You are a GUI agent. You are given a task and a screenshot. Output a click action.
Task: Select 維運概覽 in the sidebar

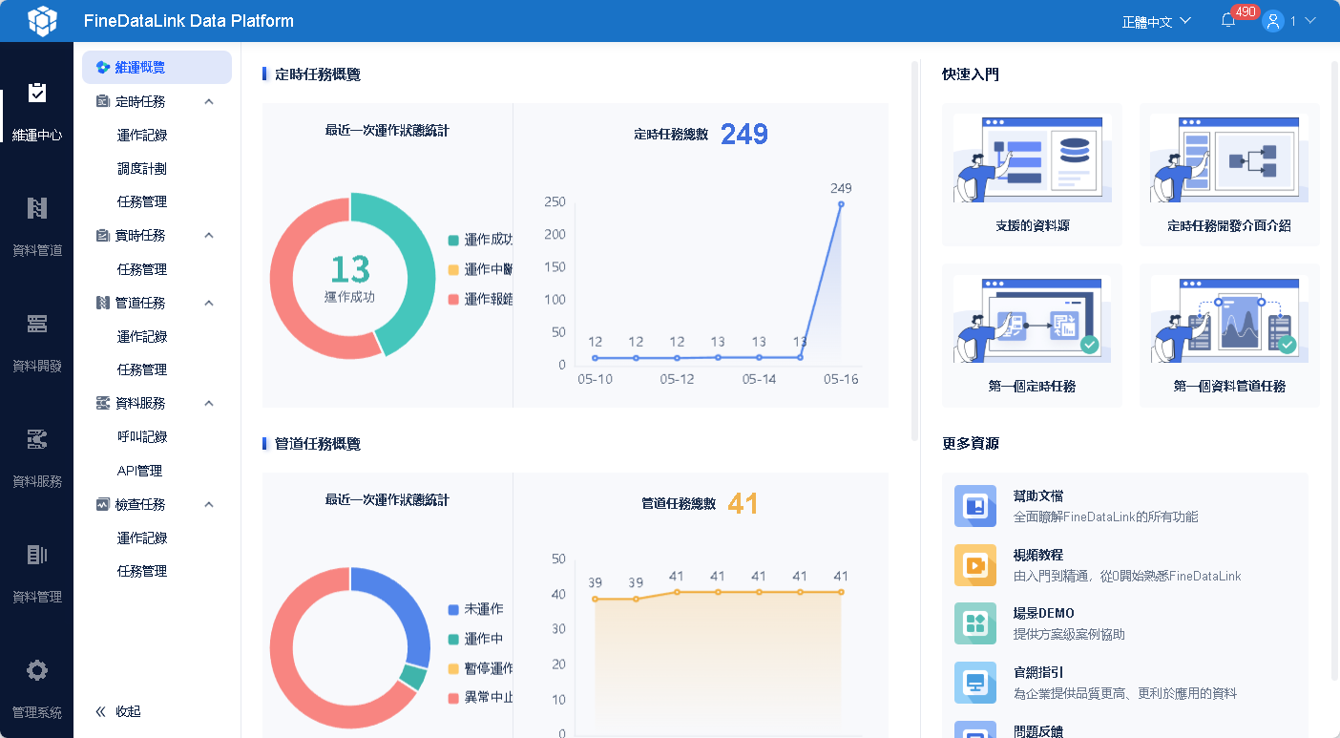[x=157, y=68]
